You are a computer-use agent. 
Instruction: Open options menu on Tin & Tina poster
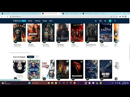[x=53, y=25]
